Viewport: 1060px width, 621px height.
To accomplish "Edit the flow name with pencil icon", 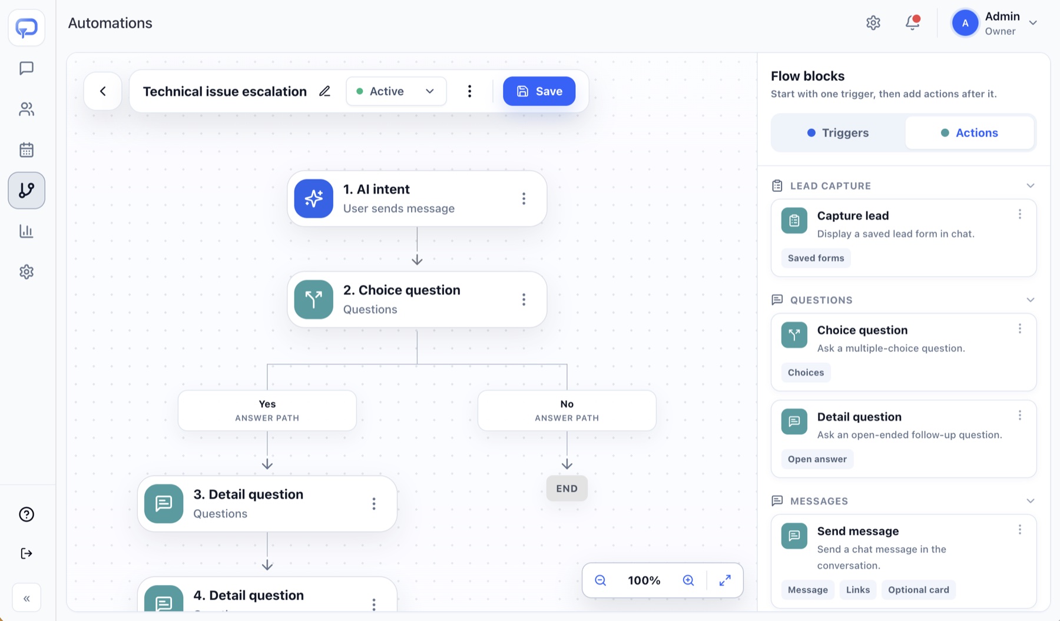I will tap(324, 91).
